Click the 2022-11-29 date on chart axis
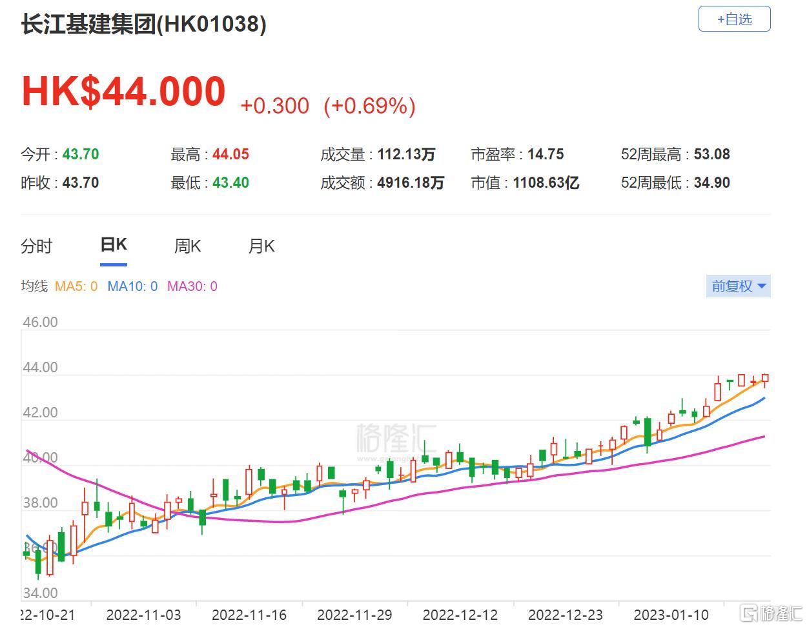The height and width of the screenshot is (627, 807). 354,615
